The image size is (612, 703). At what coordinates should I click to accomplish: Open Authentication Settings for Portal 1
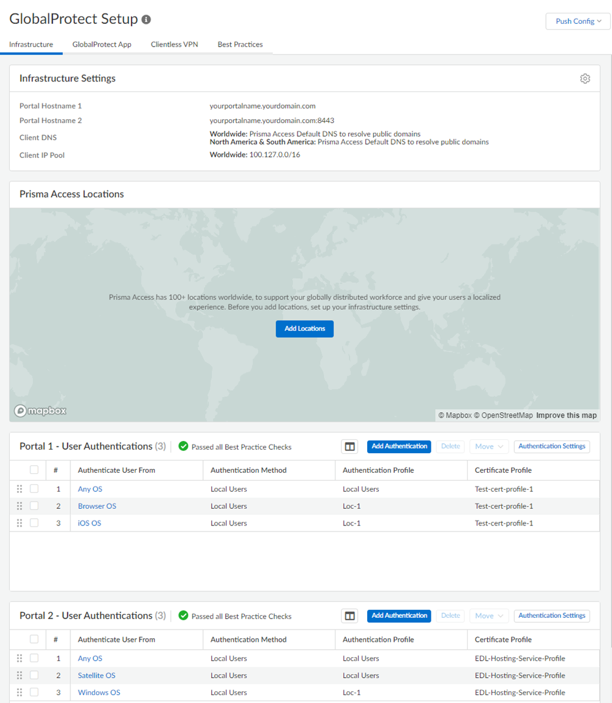click(551, 446)
